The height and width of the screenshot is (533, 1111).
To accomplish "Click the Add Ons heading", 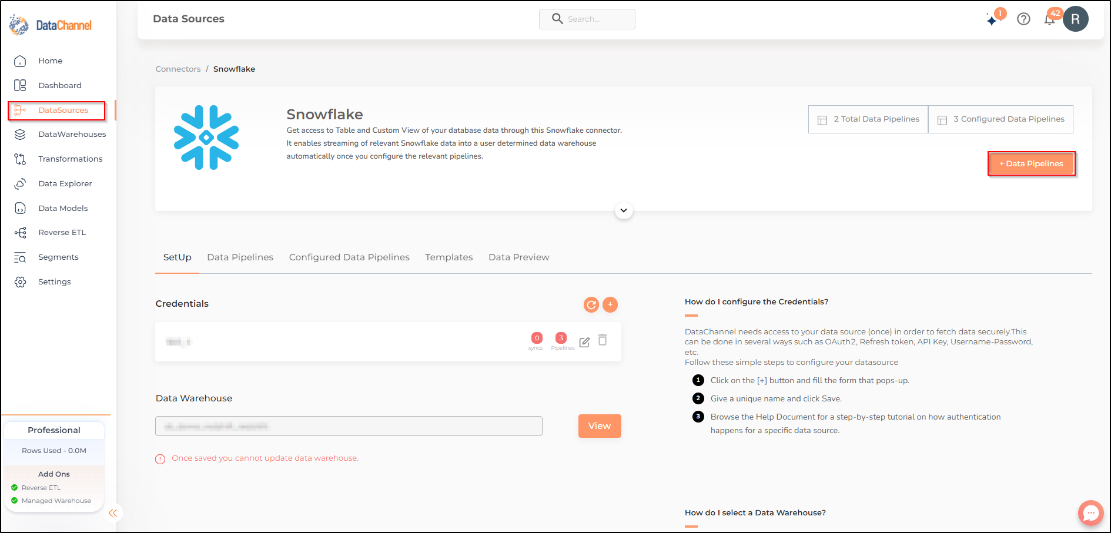I will click(54, 474).
